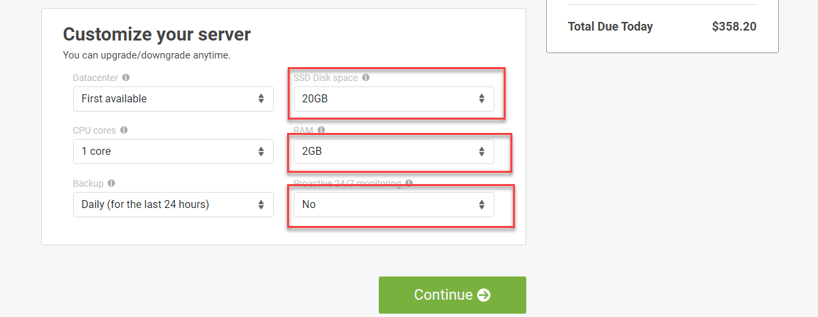Click the info icon beside Backup label

111,183
